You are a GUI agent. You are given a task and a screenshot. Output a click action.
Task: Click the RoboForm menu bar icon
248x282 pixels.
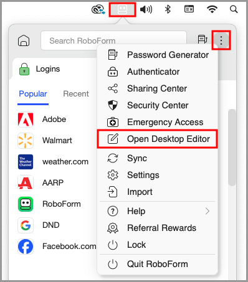click(122, 9)
